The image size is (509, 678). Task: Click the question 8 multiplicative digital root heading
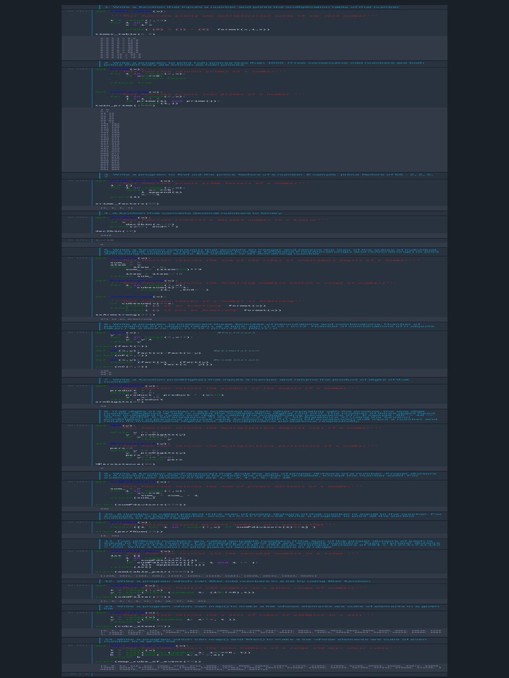[x=270, y=416]
